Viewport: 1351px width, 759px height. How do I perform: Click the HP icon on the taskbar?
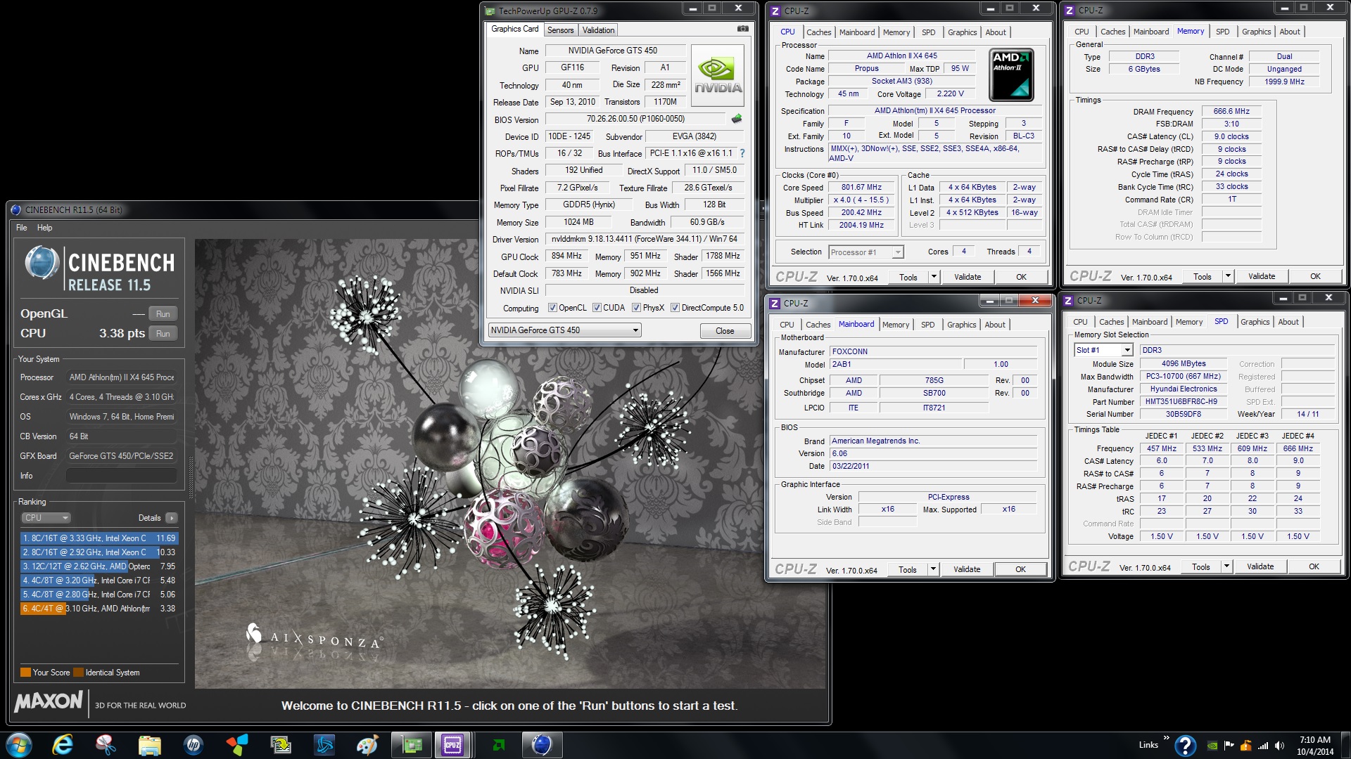click(193, 745)
